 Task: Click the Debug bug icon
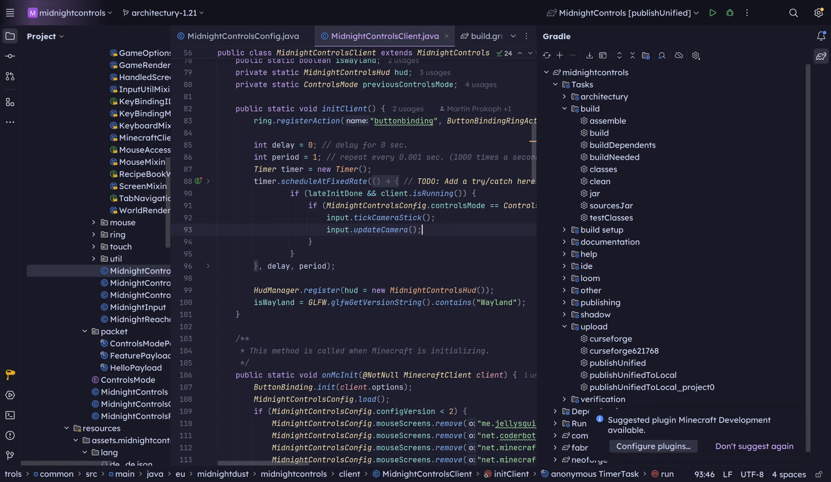[730, 13]
